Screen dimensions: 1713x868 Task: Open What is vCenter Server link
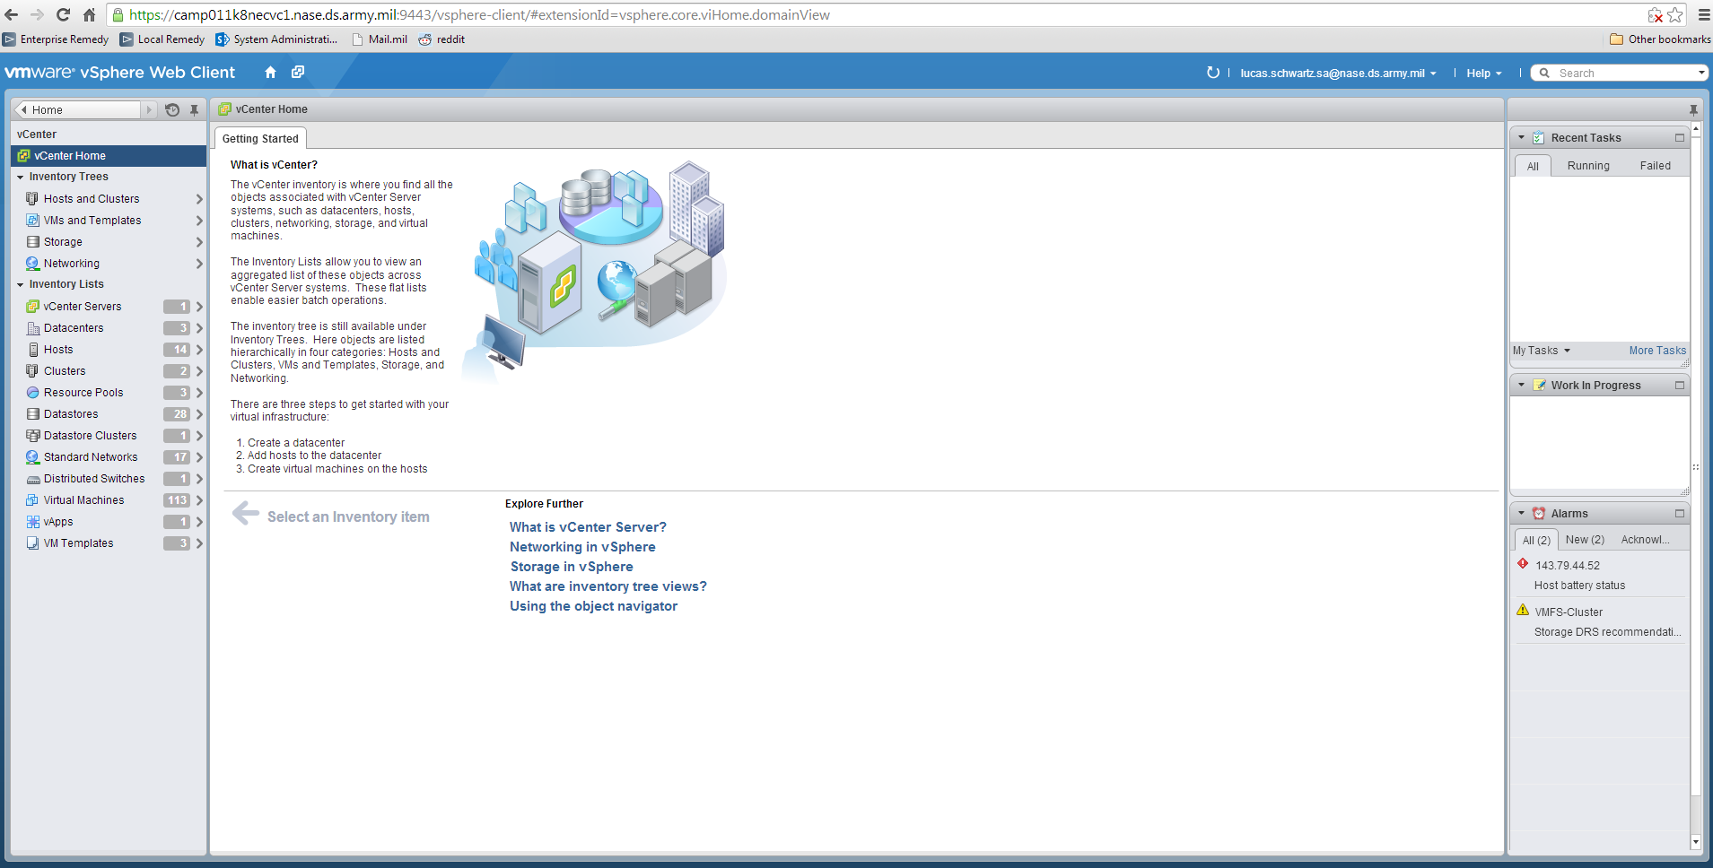588,527
